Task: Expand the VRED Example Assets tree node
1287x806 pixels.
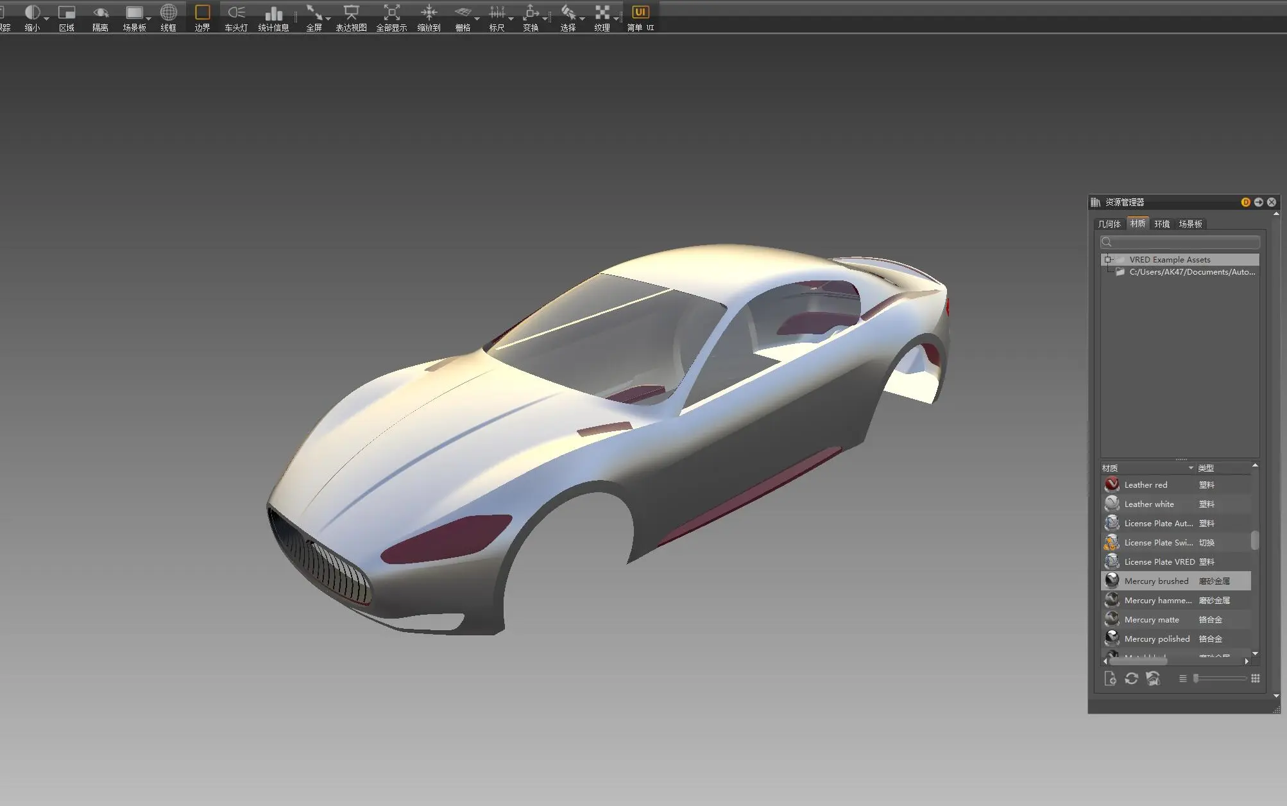Action: click(1108, 259)
